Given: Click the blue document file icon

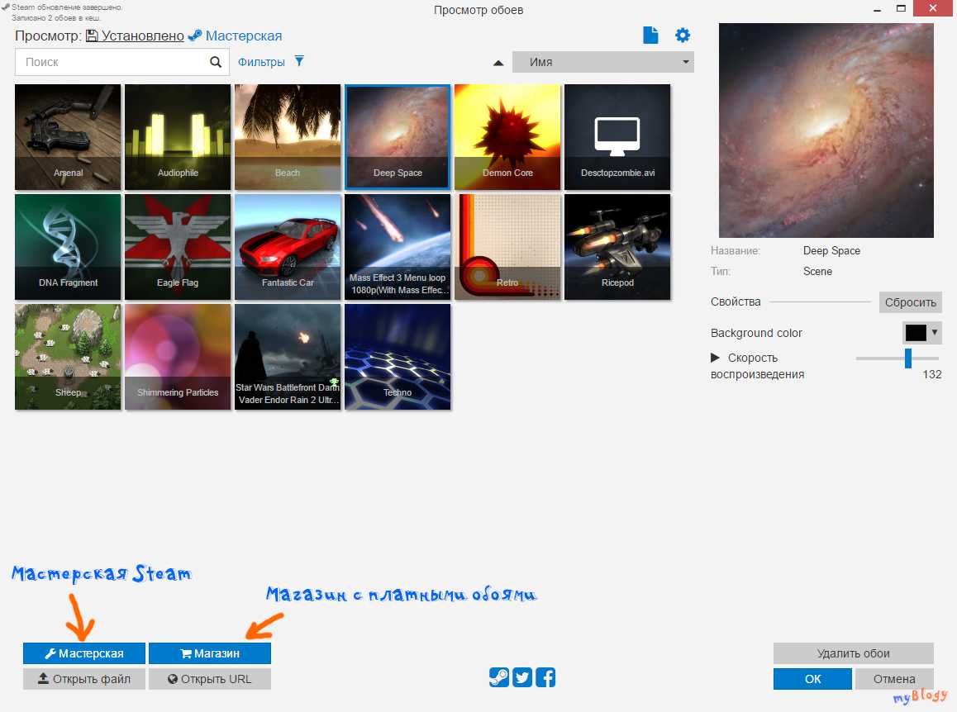Looking at the screenshot, I should [651, 36].
